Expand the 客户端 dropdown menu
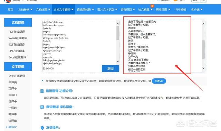 [x=197, y=10]
